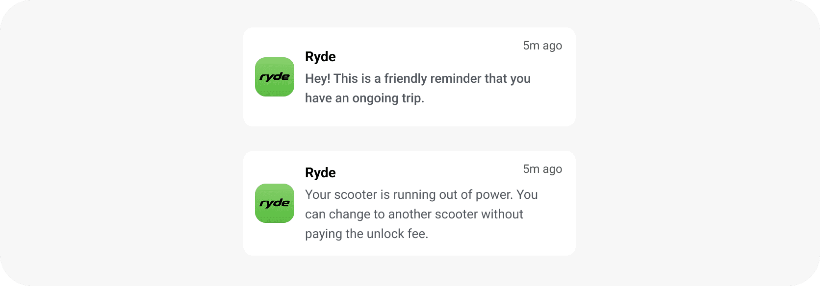This screenshot has height=286, width=820.
Task: Click the 5m ago timestamp on the second notification
Action: click(542, 169)
